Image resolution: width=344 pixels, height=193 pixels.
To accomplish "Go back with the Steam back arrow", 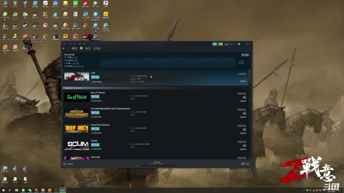I will [x=64, y=48].
